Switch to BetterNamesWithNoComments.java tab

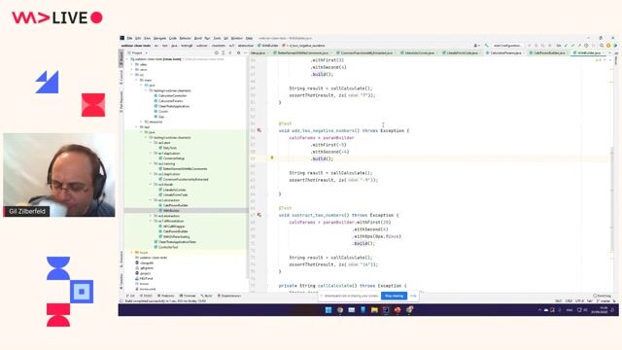click(302, 52)
